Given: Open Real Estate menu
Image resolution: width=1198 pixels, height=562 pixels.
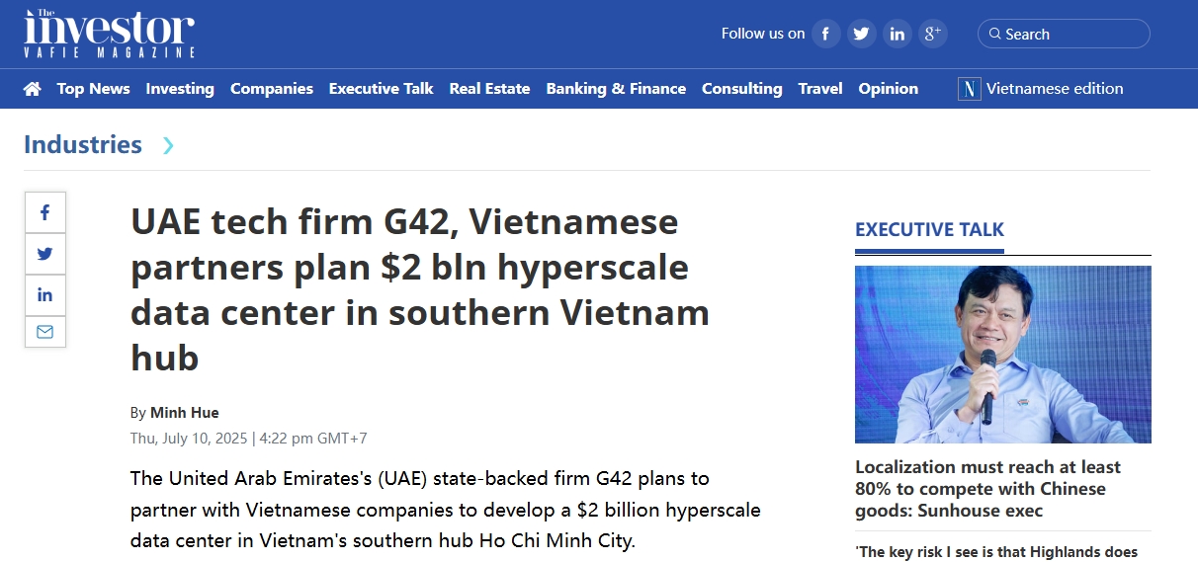Looking at the screenshot, I should click(490, 89).
